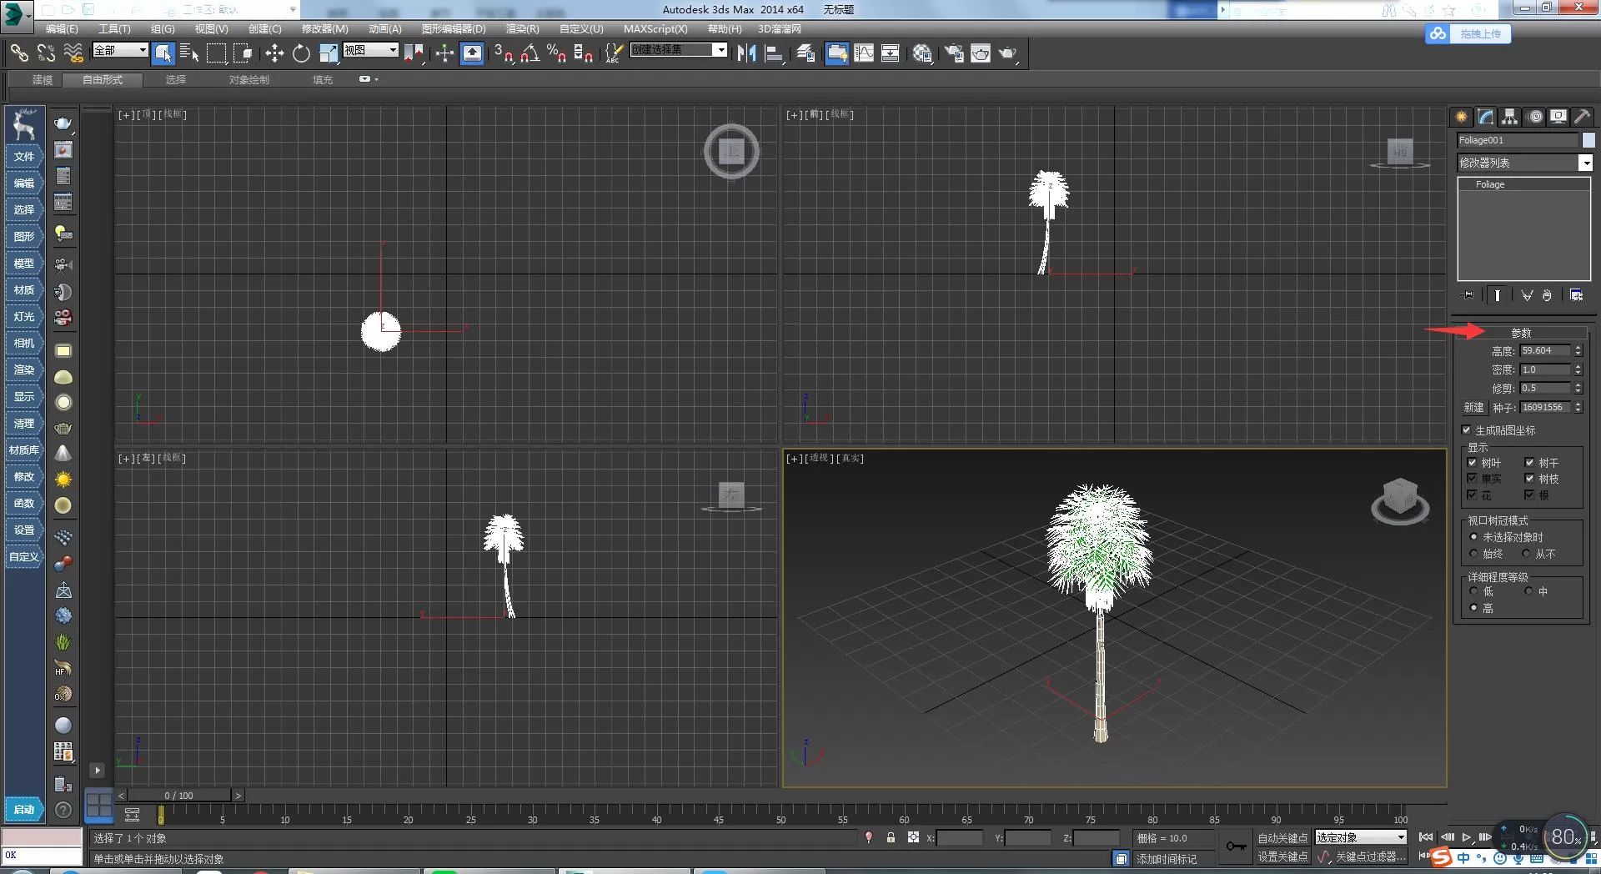Switch to the Motion command panel tab
Screen dimensions: 1601x874
click(1535, 117)
